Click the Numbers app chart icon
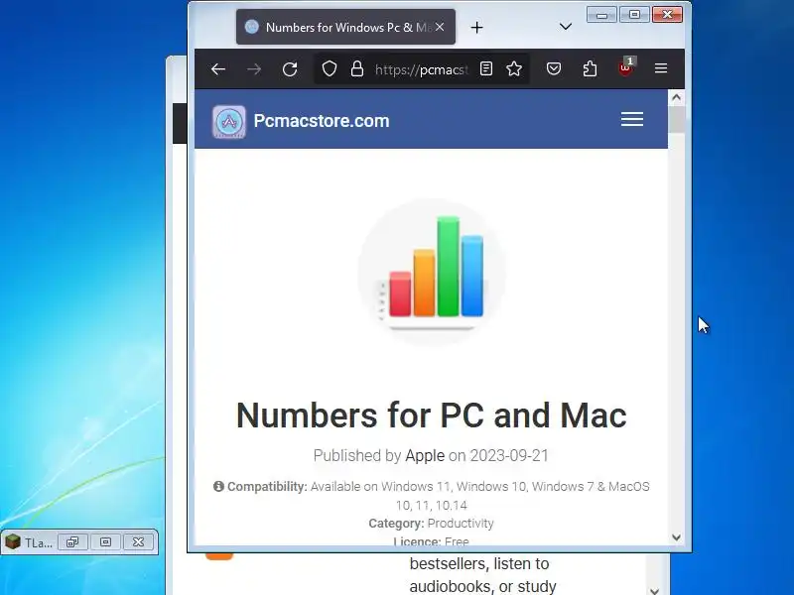This screenshot has width=794, height=595. pos(432,272)
